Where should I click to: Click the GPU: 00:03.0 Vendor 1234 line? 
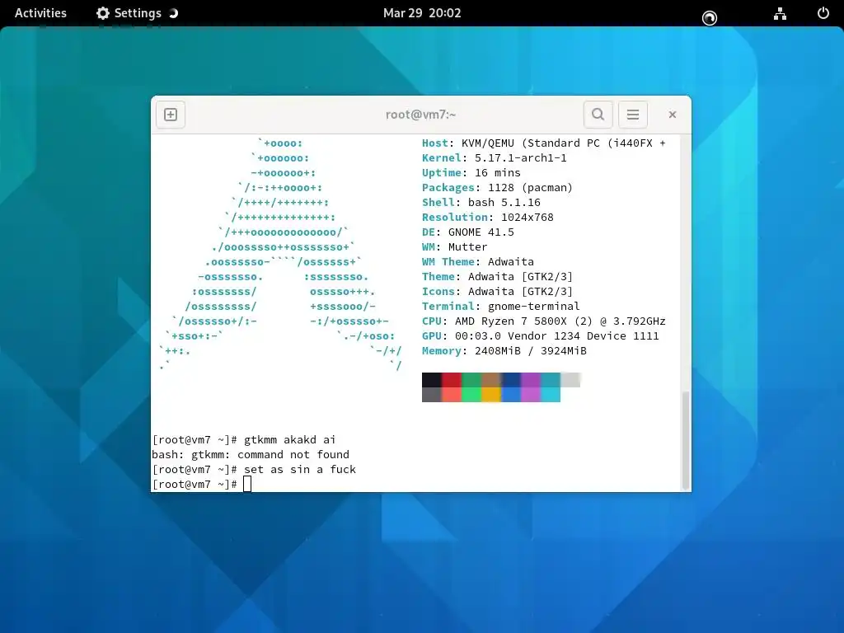point(541,336)
